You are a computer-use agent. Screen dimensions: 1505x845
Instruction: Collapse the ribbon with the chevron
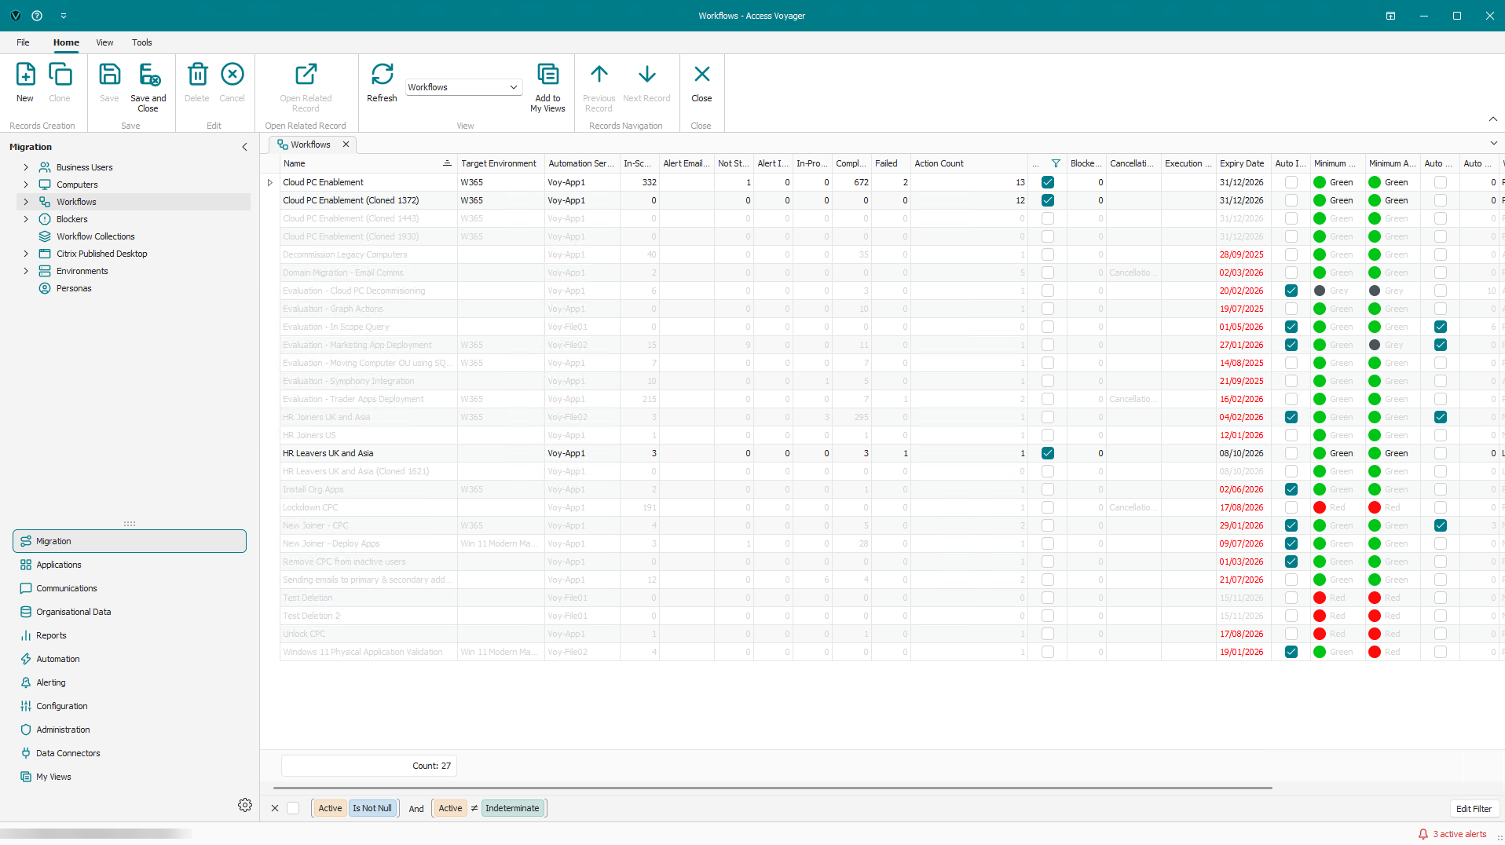[x=1492, y=119]
